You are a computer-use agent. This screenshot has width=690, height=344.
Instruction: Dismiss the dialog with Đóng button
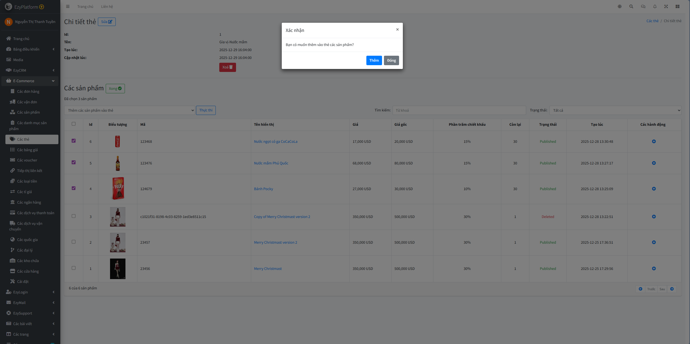(391, 60)
